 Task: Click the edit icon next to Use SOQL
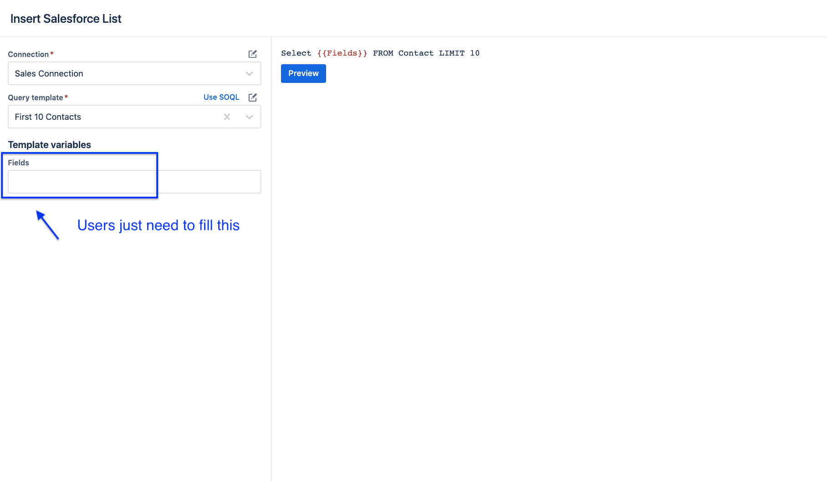coord(253,97)
